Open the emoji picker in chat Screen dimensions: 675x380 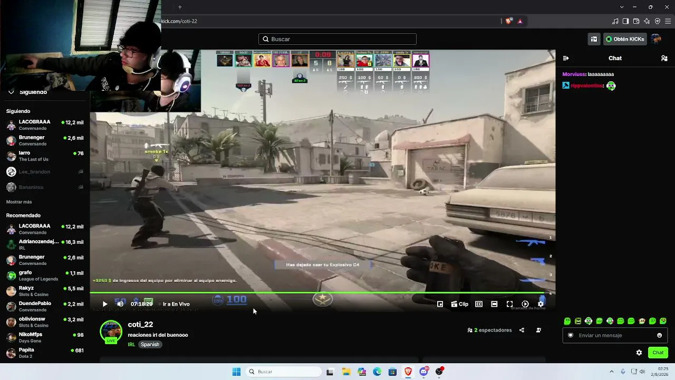[x=659, y=335]
